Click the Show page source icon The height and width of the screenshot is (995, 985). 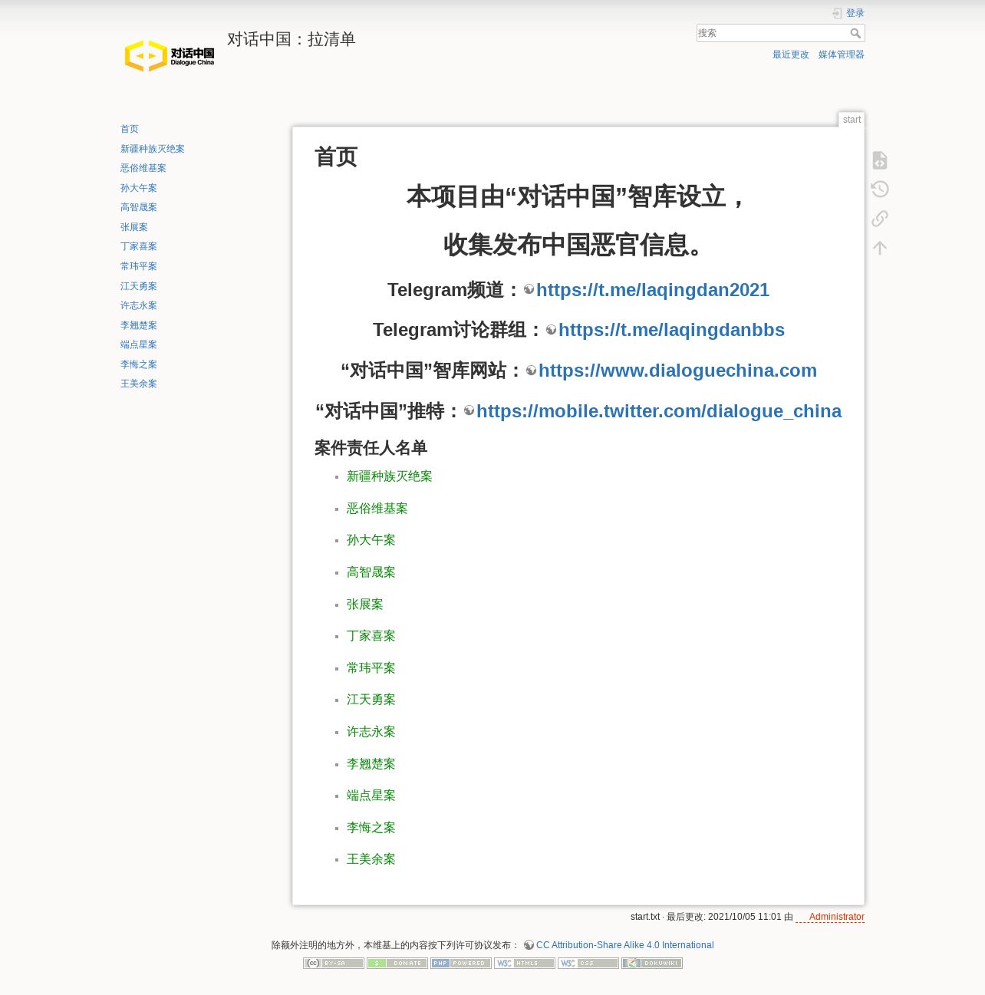880,160
